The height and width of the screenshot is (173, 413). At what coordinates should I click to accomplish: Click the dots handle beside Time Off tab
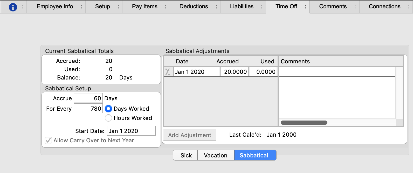(x=305, y=7)
